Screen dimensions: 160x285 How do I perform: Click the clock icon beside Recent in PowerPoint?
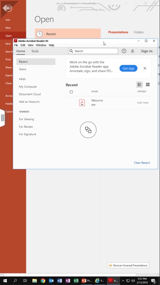pyautogui.click(x=39, y=34)
